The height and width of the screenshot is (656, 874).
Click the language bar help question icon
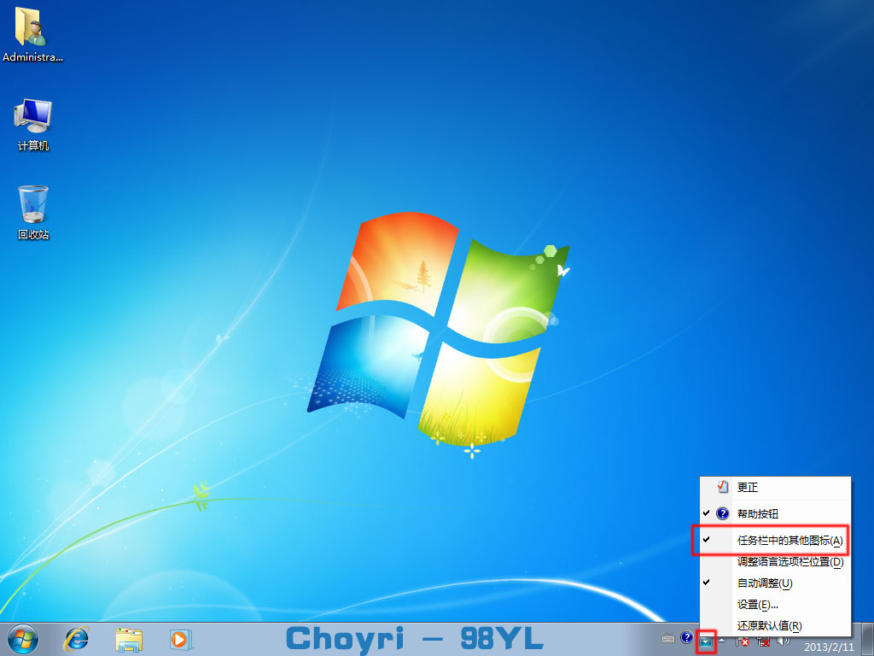[x=687, y=637]
